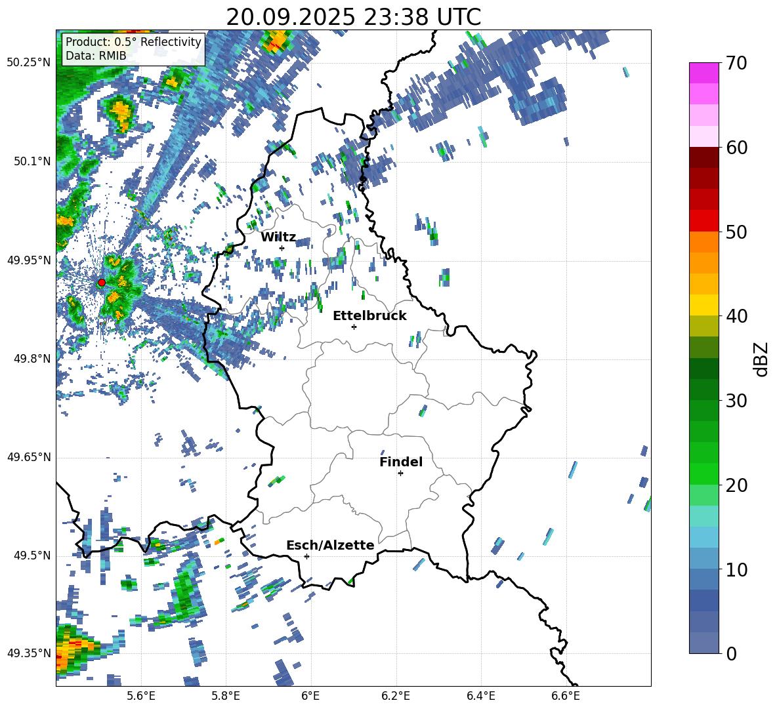Click the title 20.09.2025 23:38 UTC
Viewport: 777px width, 709px height.
coord(353,17)
